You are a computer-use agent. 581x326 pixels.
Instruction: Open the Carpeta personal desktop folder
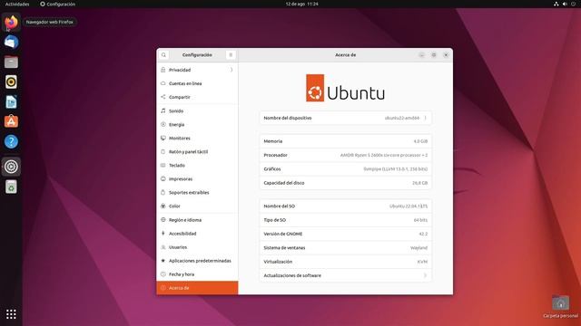pos(560,307)
